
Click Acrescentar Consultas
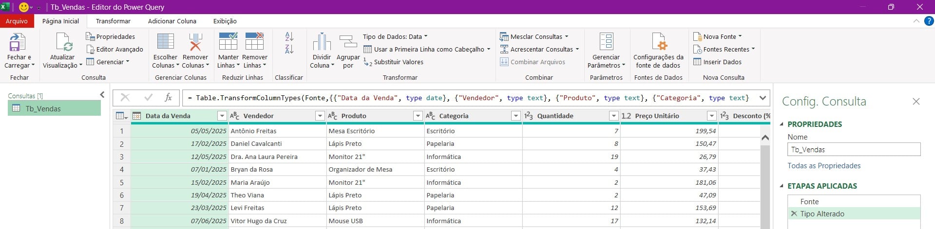pos(539,49)
